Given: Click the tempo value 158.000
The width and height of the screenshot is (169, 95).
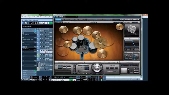Looking at the screenshot, I should pos(85,79).
